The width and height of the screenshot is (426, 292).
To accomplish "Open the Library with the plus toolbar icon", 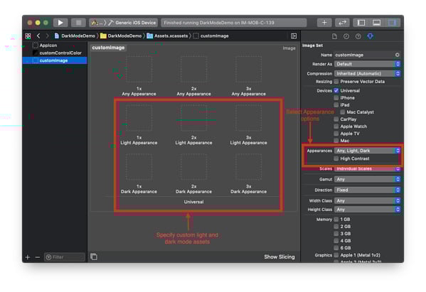I will (x=324, y=23).
